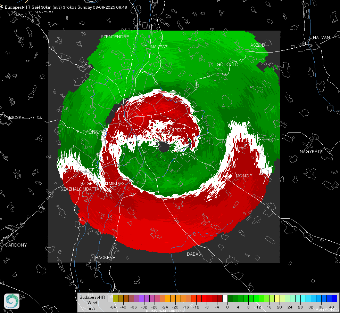Click the dark radar site marker at center
The width and height of the screenshot is (340, 313).
(x=165, y=147)
